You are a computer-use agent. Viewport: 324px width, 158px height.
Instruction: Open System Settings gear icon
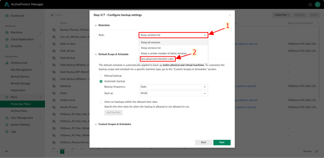(x=7, y=125)
